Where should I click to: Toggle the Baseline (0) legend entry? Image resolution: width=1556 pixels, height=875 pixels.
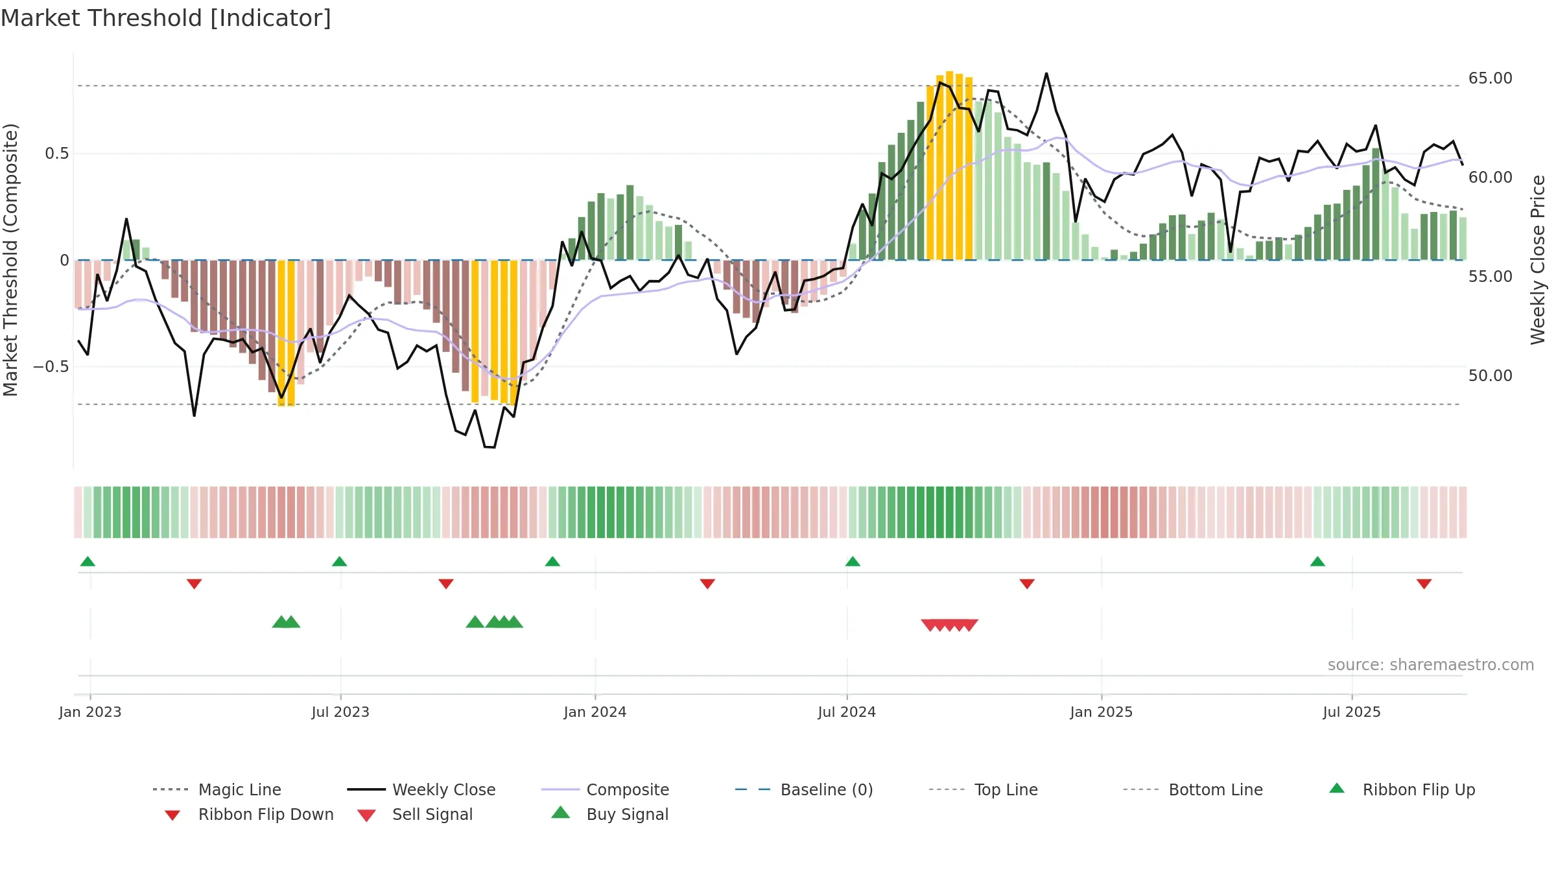(x=804, y=789)
